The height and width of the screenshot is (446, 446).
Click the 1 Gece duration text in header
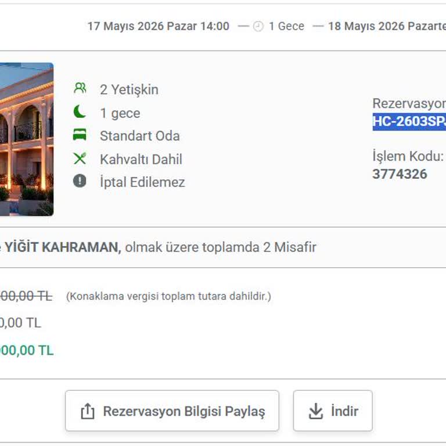click(286, 26)
